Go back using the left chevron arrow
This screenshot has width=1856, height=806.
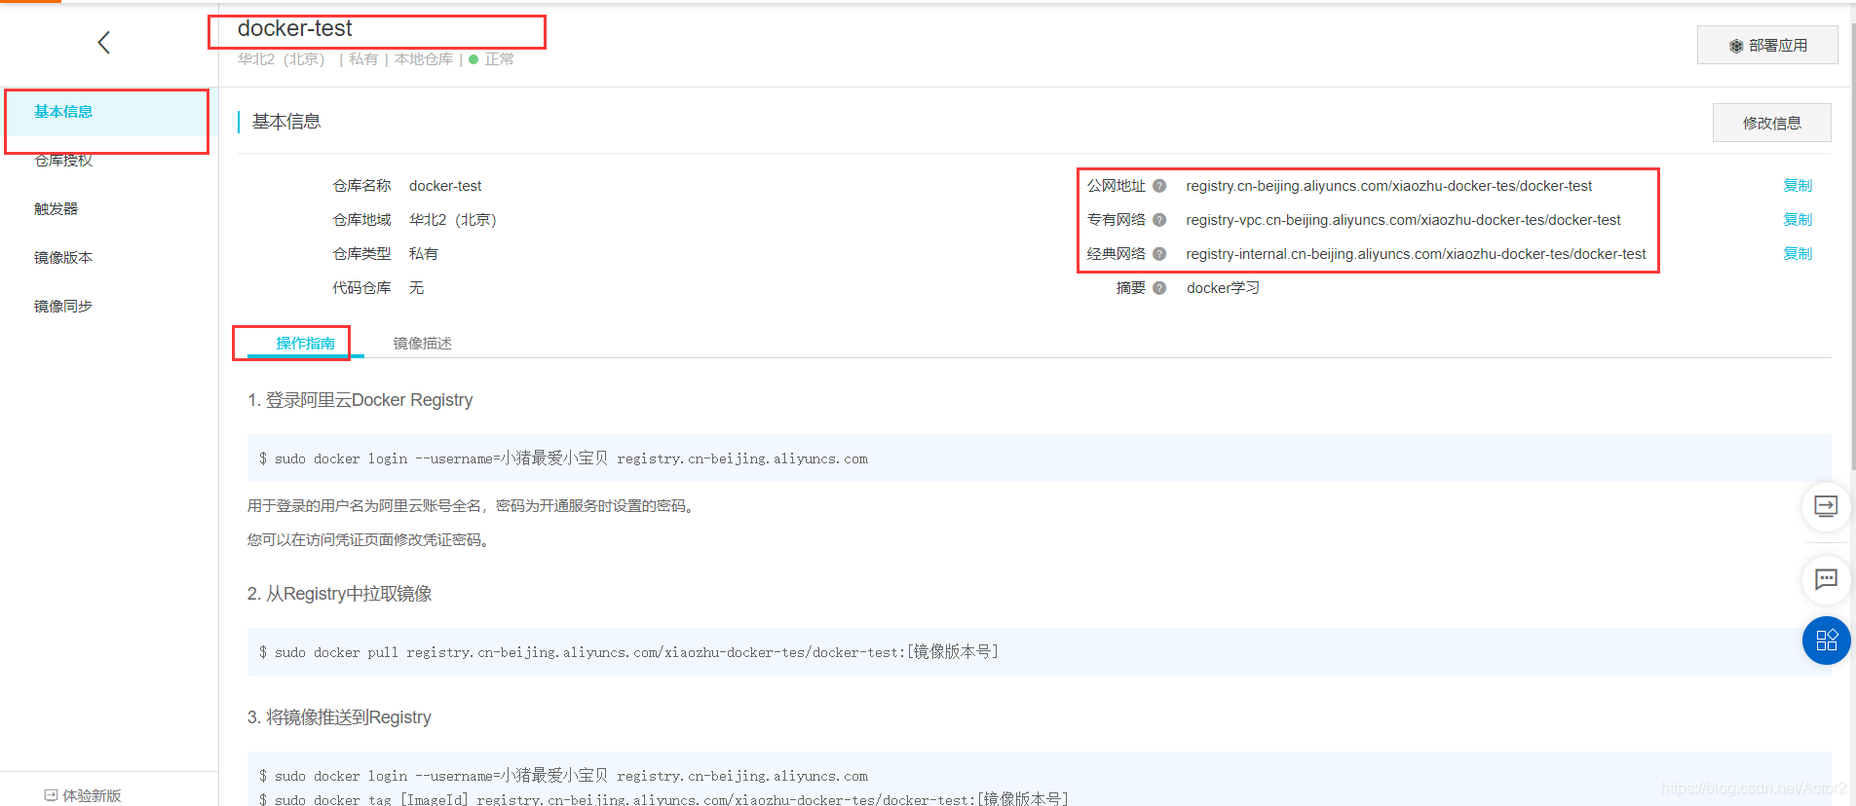pos(103,42)
